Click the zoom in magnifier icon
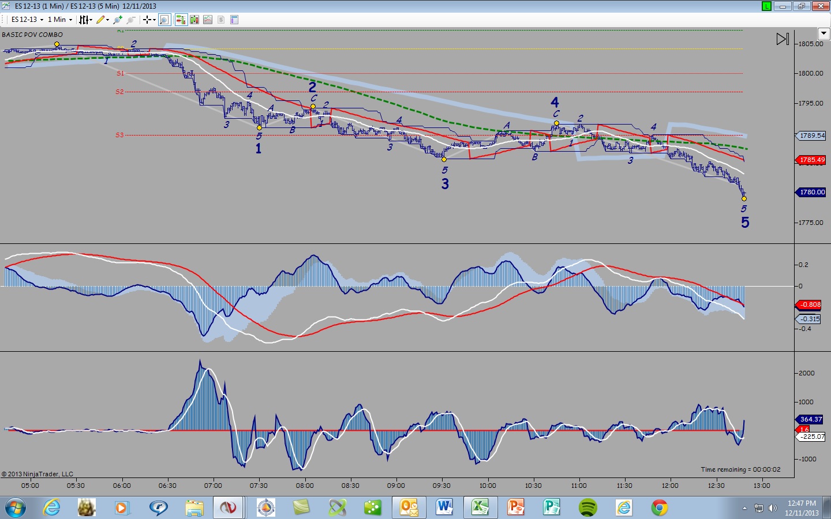Screen dimensions: 831x519 click(x=118, y=20)
